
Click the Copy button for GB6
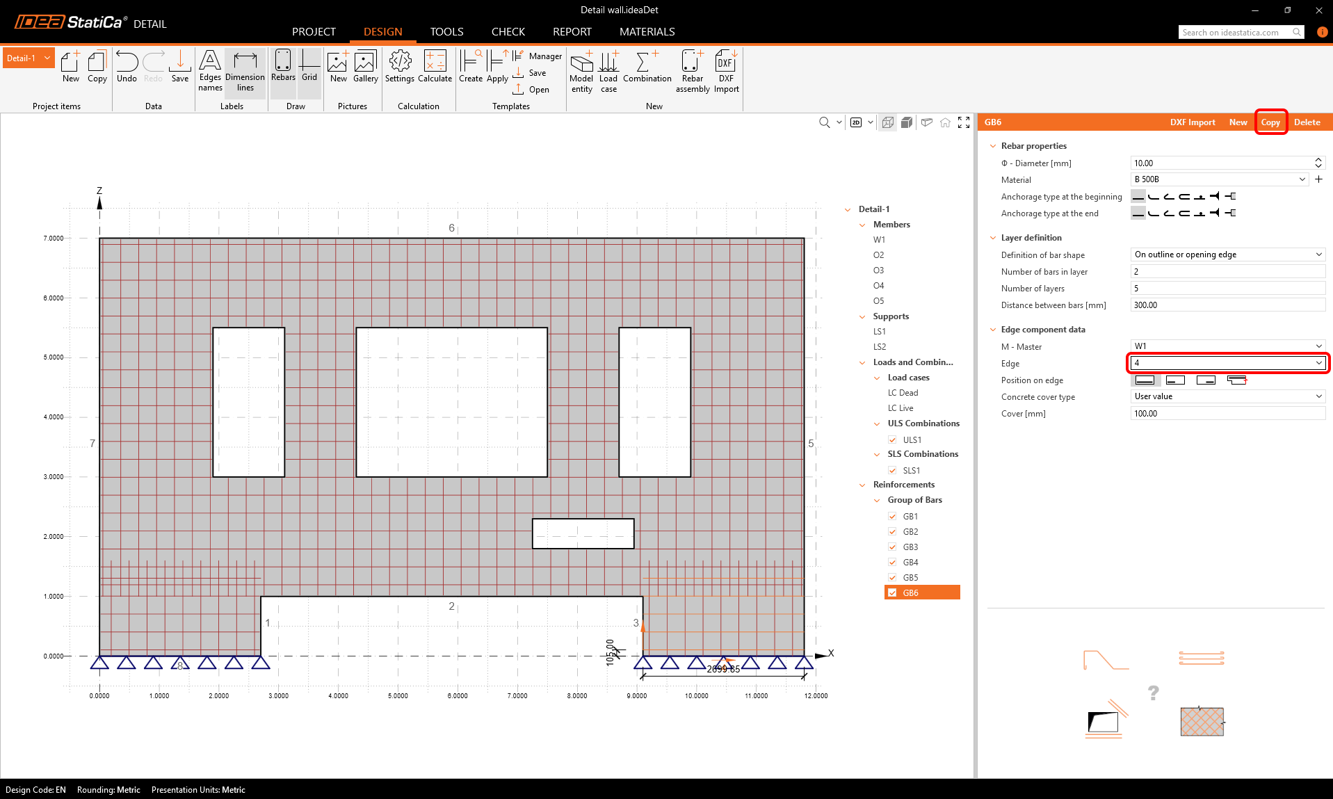[x=1270, y=122]
